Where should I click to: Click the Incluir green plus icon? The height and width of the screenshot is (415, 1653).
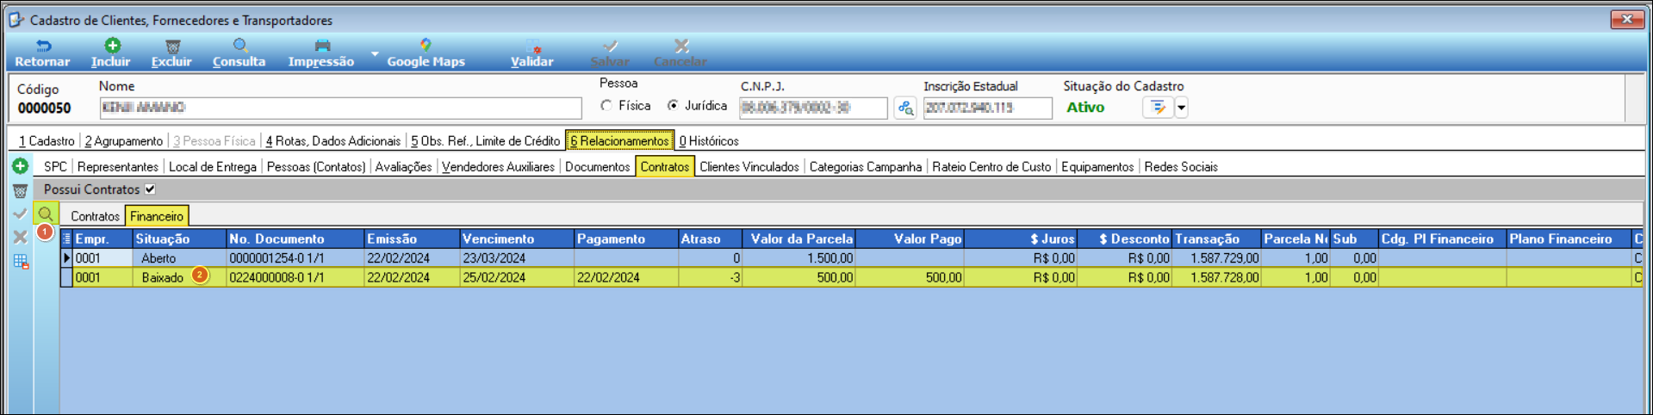point(112,46)
